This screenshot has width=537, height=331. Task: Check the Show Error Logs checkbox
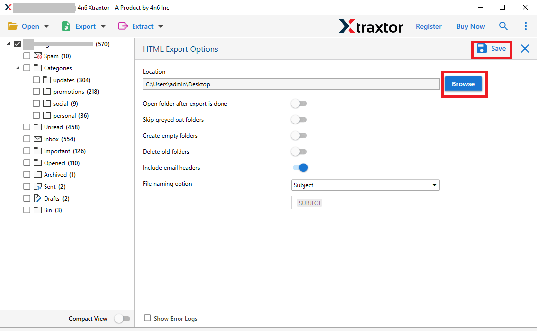coord(147,318)
